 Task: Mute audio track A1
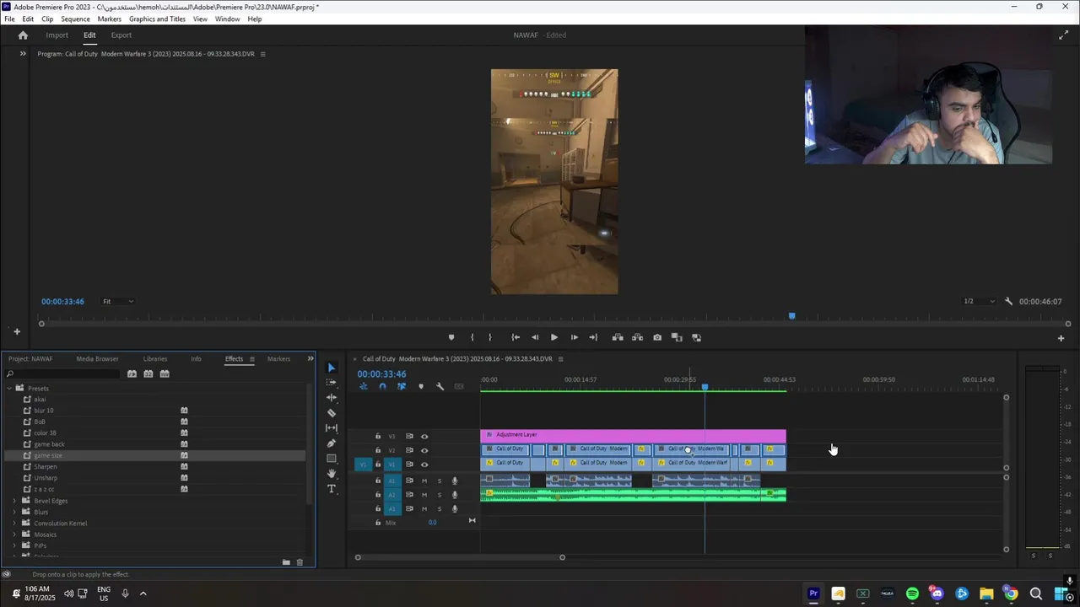[x=424, y=481]
